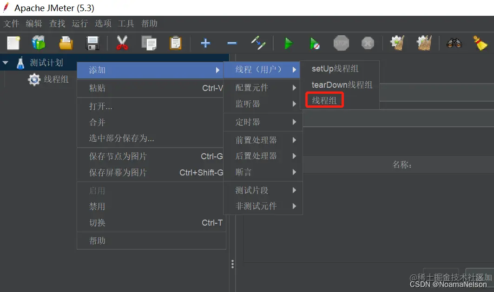Start the test with green play icon
The image size is (494, 292).
(x=288, y=43)
